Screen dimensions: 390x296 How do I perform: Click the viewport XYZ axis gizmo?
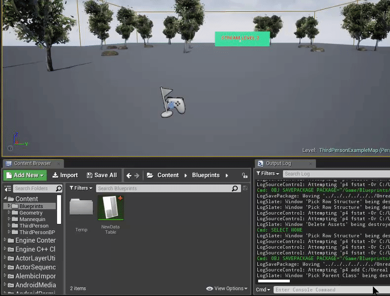[x=20, y=140]
